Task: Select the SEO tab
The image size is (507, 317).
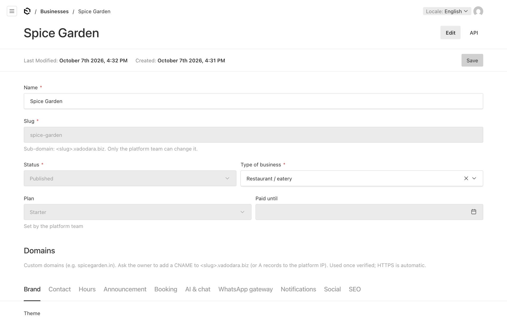Action: point(355,289)
